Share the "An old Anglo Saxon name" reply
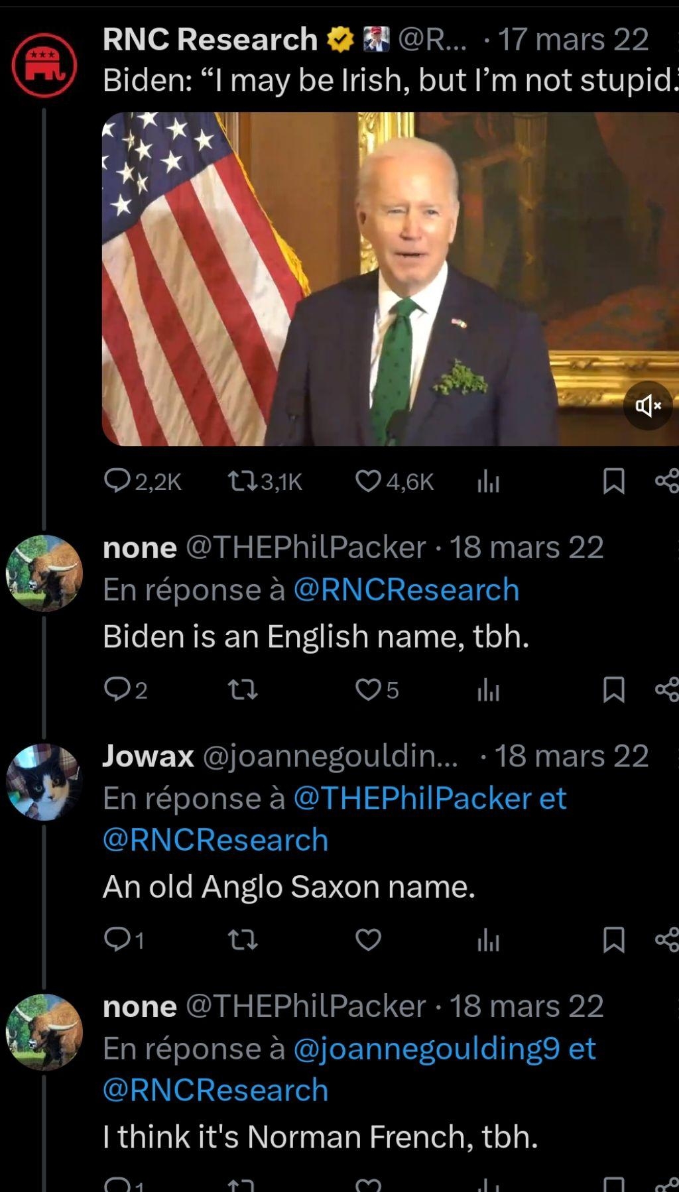Screen dimensions: 679x1192 tap(667, 939)
